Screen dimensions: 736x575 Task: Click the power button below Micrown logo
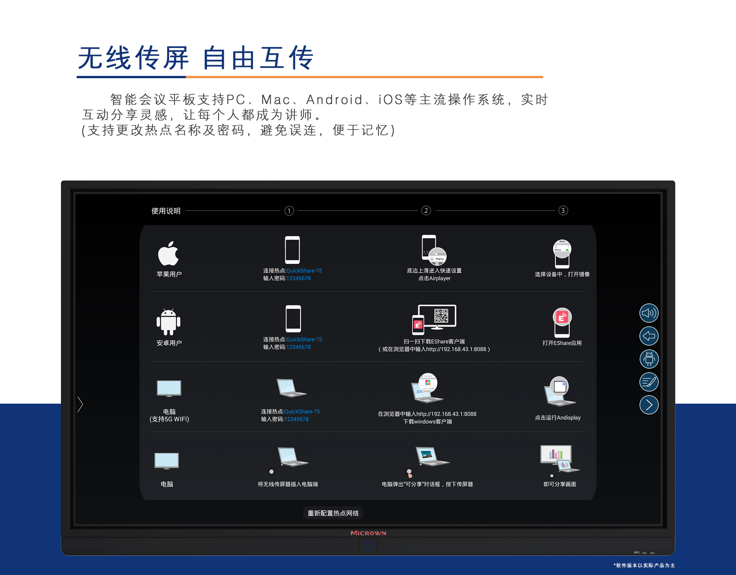tap(368, 546)
